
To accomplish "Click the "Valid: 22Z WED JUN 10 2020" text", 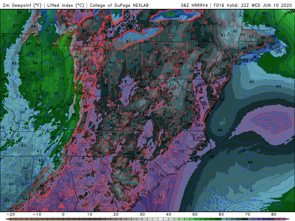I will (x=259, y=5).
